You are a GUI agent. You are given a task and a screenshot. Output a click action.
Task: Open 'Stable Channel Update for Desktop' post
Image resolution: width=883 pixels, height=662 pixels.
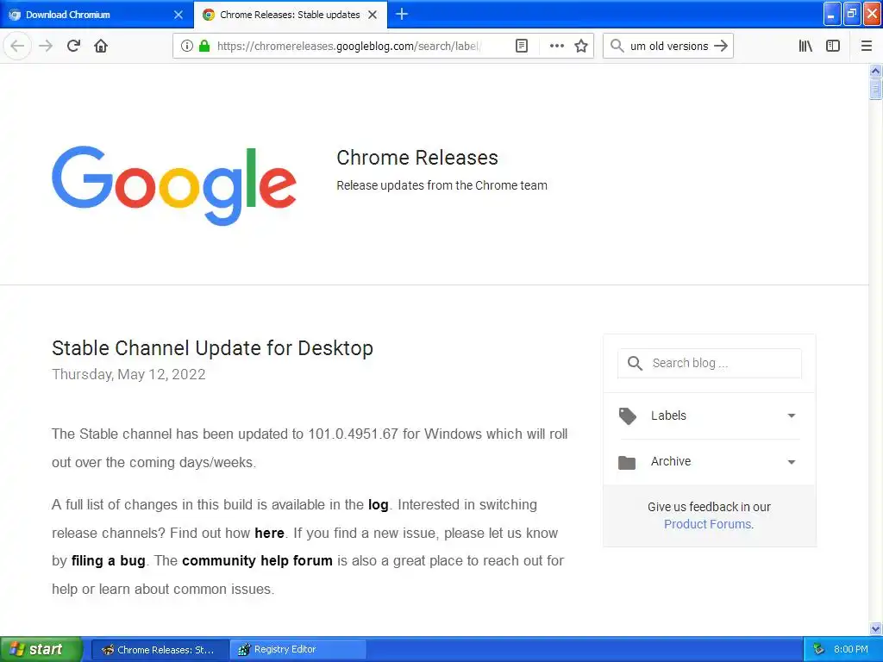coord(212,348)
